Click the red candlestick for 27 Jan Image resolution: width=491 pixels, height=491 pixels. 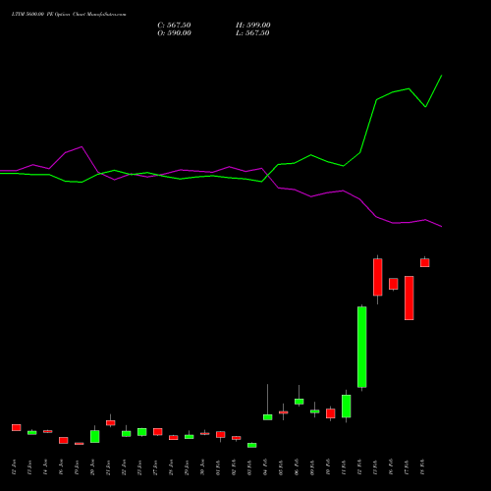[158, 432]
